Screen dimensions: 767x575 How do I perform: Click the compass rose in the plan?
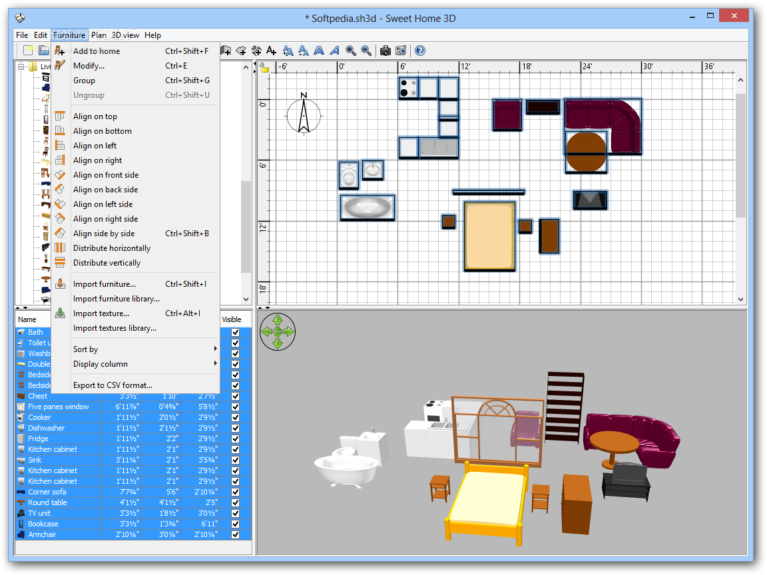coord(304,114)
